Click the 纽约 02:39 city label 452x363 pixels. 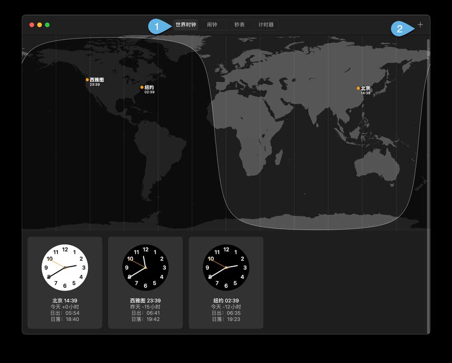(x=226, y=301)
